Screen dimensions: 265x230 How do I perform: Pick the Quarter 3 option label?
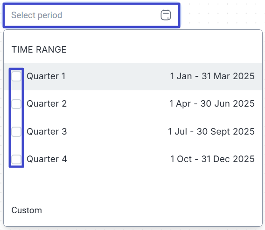[47, 131]
